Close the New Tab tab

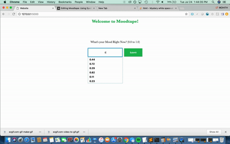135,8
